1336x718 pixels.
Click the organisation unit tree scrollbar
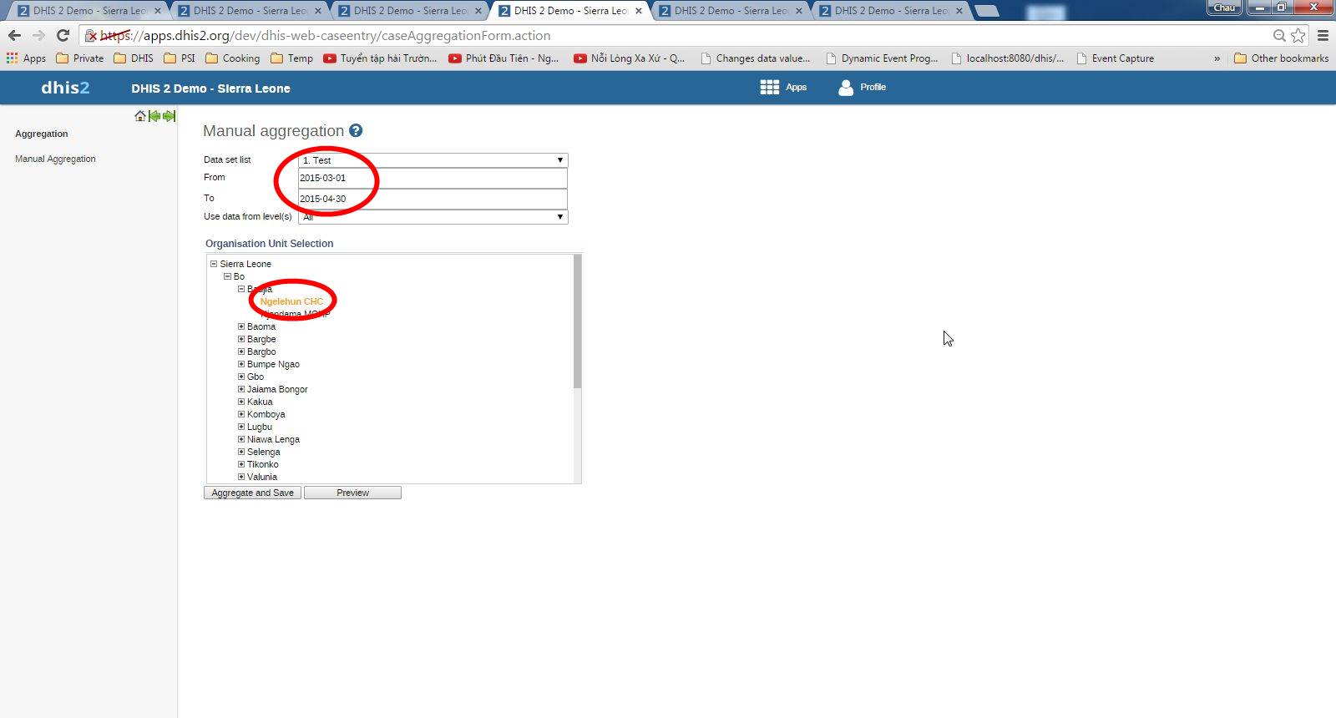pos(577,321)
